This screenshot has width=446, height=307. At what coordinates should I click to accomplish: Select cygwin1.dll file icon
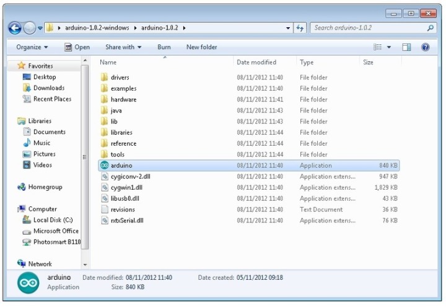105,188
